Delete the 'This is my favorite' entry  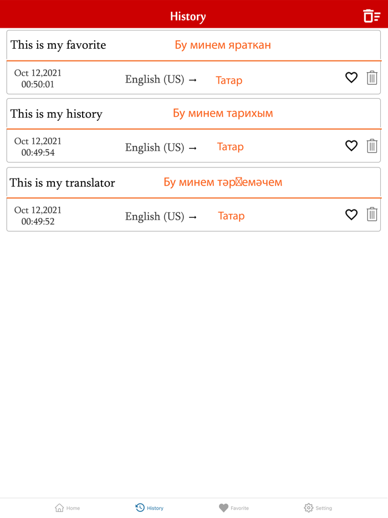click(x=371, y=78)
